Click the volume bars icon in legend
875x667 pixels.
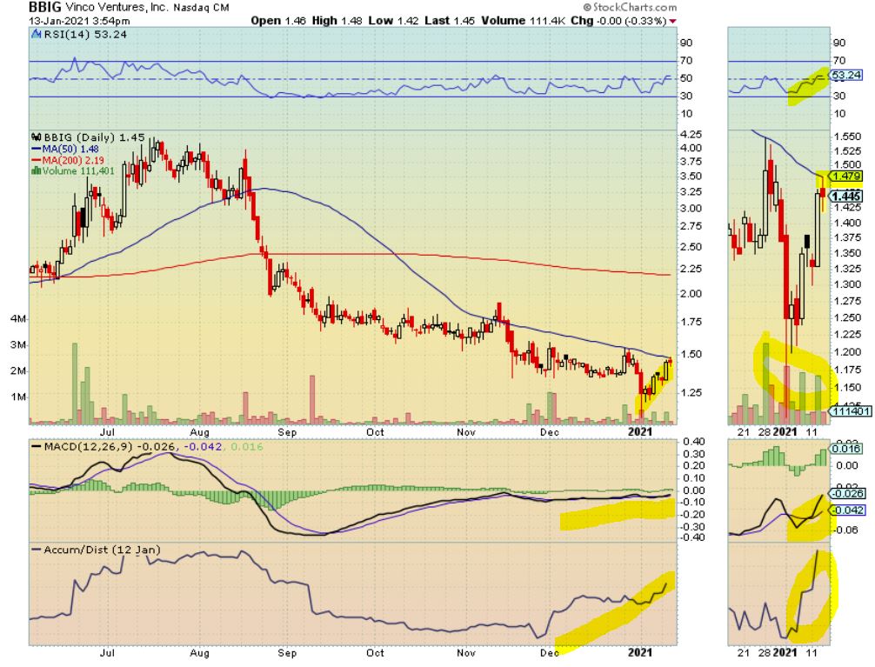pos(37,170)
